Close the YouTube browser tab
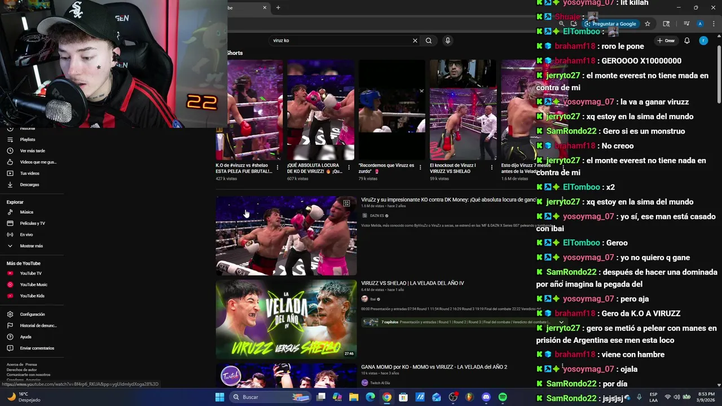Screen dimensions: 722x406 pyautogui.click(x=265, y=7)
